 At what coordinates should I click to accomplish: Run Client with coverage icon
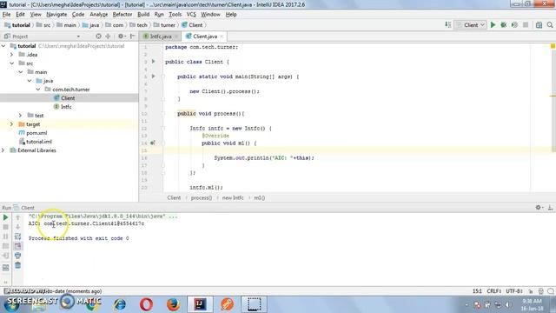coord(514,25)
